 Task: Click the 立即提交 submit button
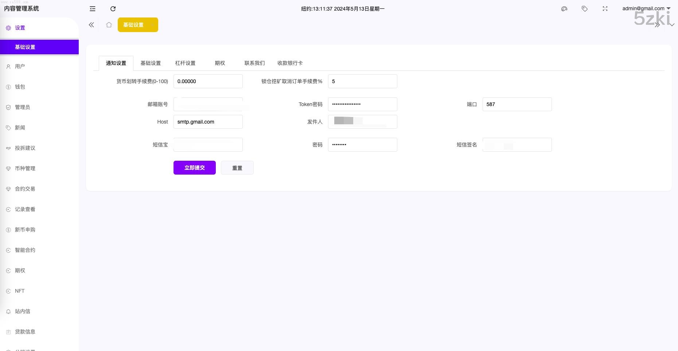(194, 168)
